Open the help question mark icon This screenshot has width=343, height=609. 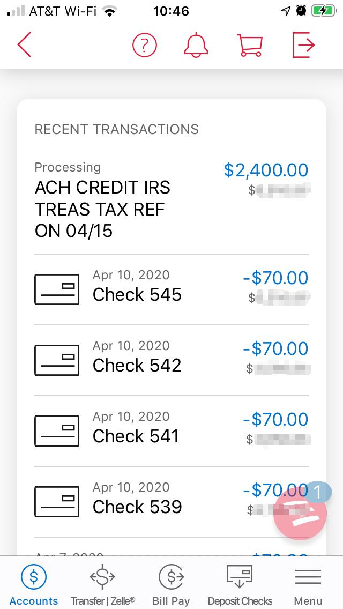(144, 45)
